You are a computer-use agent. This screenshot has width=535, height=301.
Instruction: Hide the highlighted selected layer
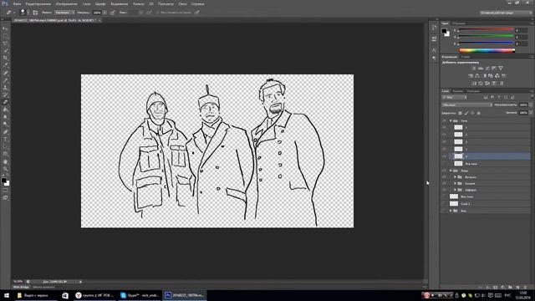click(444, 156)
